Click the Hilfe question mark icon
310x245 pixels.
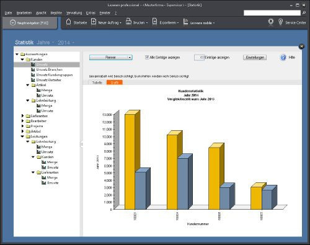(x=283, y=57)
